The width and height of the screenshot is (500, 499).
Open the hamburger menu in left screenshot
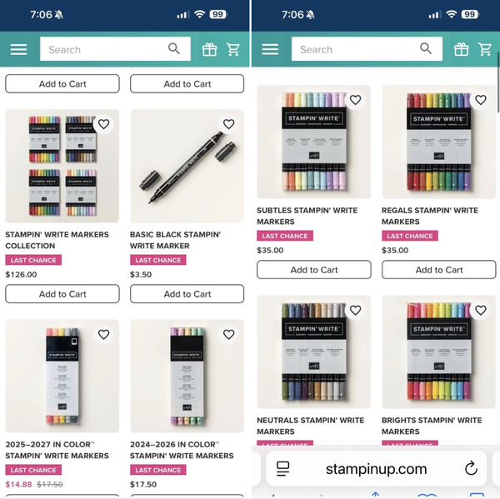click(18, 50)
